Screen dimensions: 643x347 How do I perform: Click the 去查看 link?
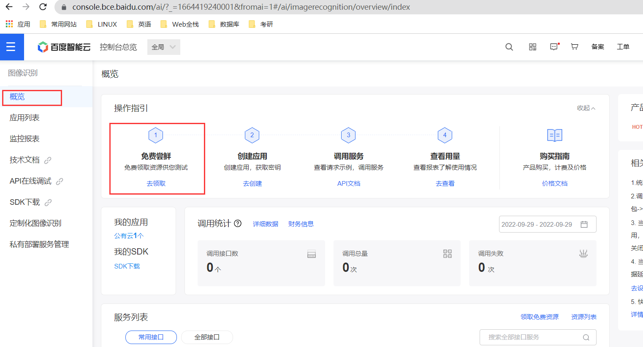(445, 184)
